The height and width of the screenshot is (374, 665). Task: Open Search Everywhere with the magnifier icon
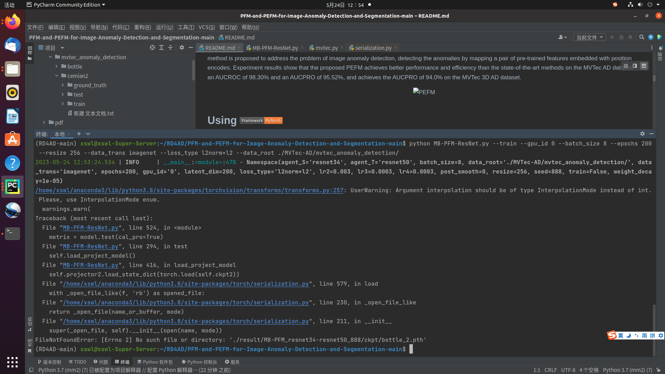pos(641,37)
